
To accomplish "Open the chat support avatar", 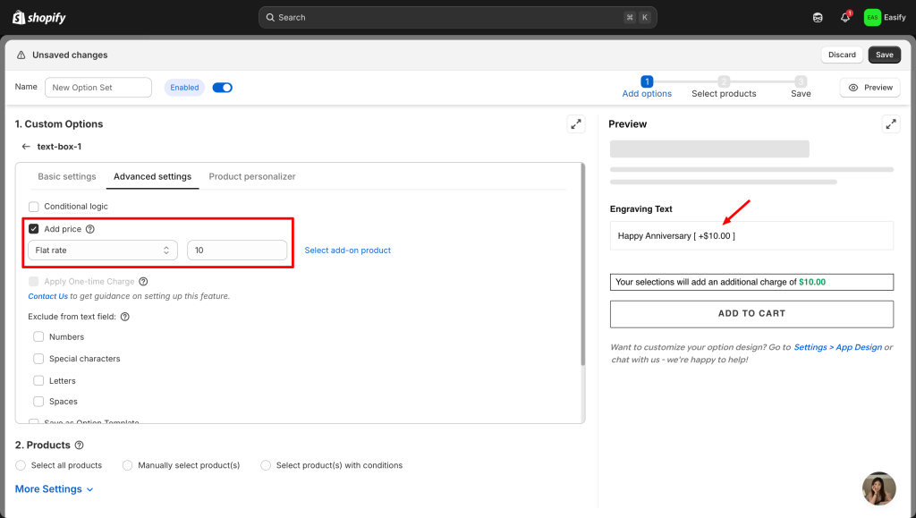I will click(x=878, y=488).
